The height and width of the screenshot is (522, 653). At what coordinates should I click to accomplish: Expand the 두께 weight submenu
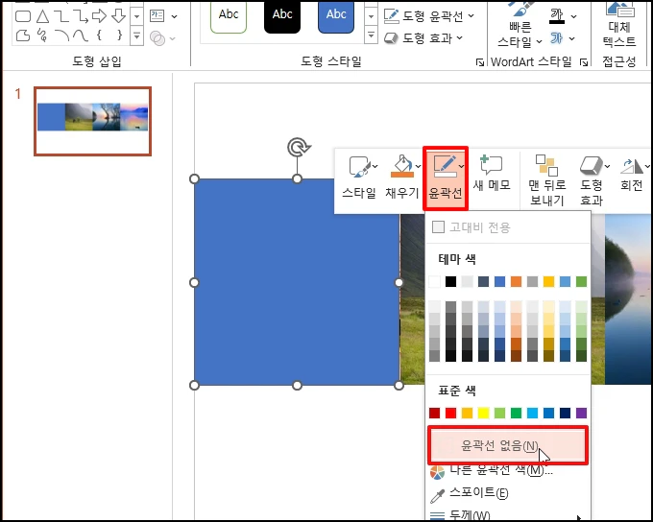(x=508, y=515)
